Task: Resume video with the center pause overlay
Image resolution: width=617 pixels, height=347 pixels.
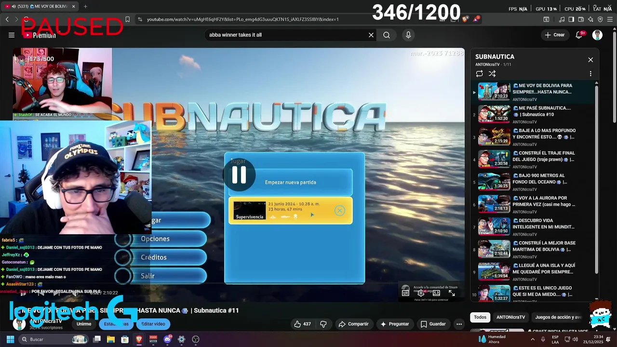Action: (x=239, y=174)
